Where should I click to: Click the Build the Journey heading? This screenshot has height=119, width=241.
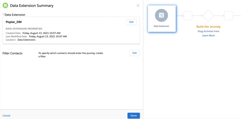208,27
